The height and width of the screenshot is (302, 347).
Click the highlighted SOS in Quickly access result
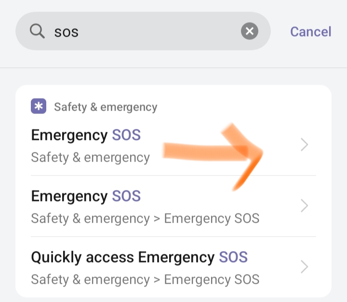click(233, 257)
